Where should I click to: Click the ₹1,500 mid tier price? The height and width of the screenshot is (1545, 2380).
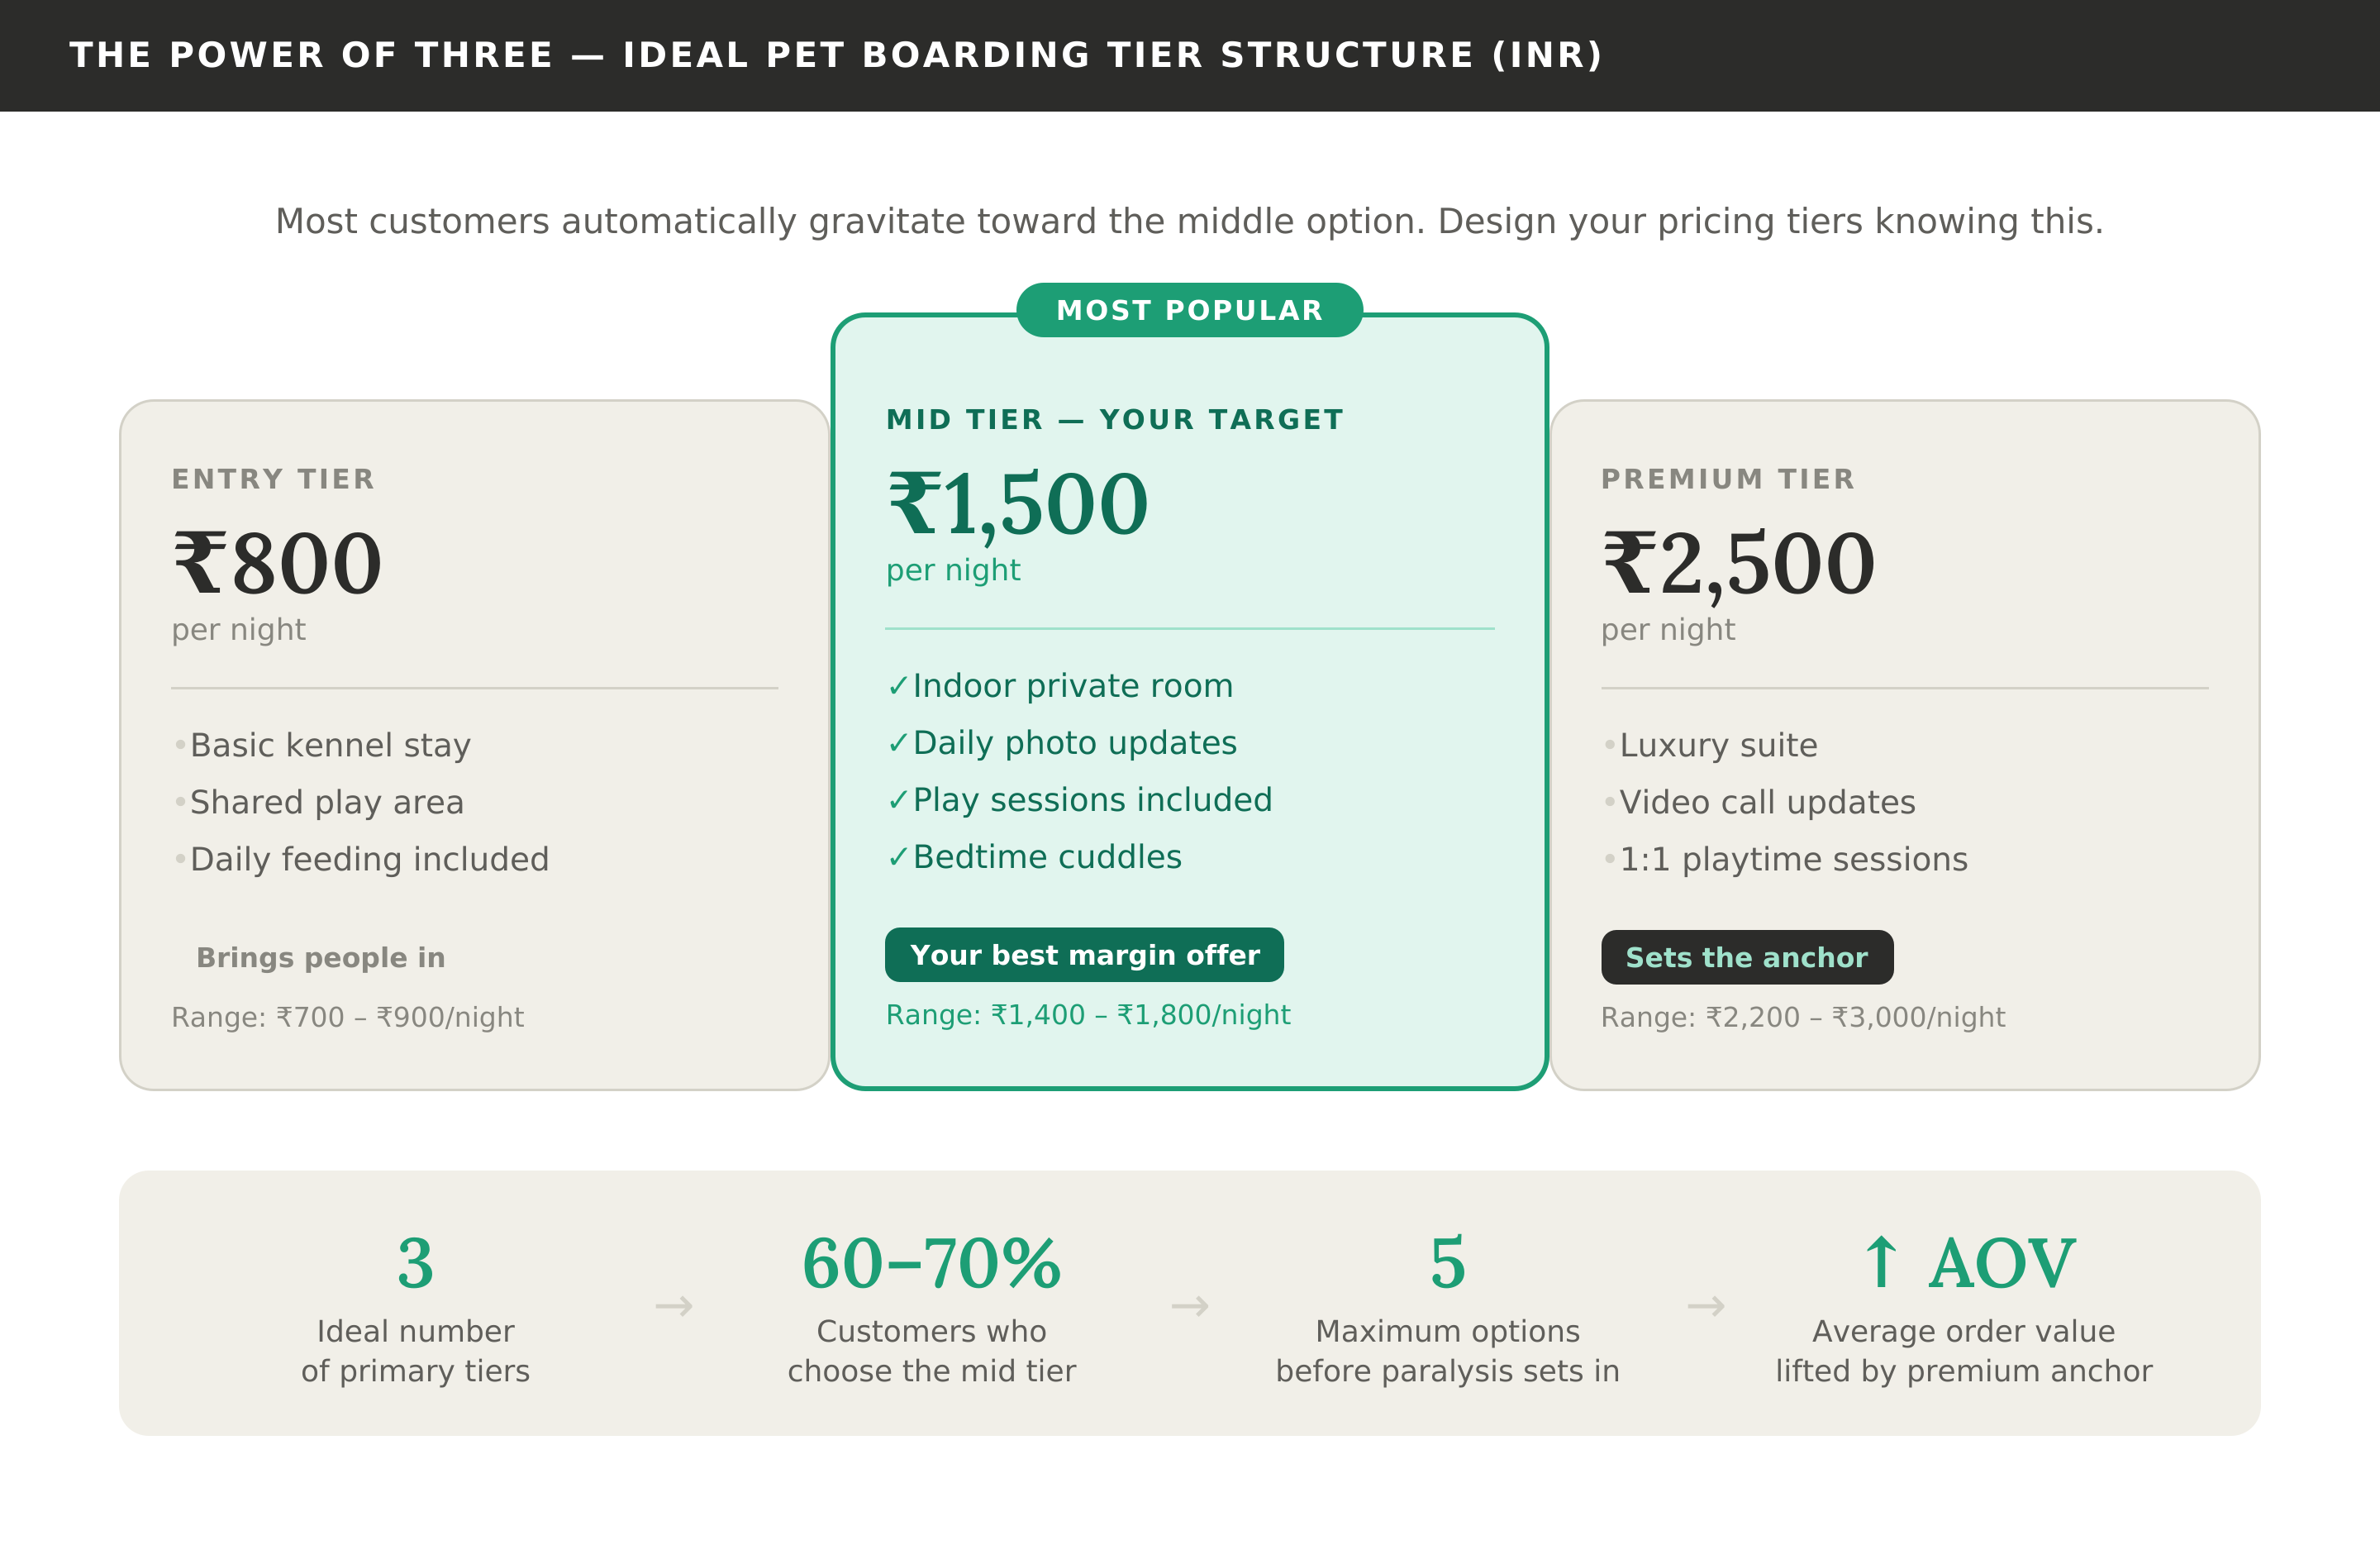click(1017, 505)
